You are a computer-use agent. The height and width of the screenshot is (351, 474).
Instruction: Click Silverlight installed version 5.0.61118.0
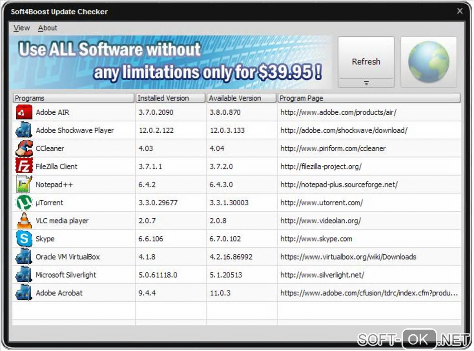tap(158, 275)
